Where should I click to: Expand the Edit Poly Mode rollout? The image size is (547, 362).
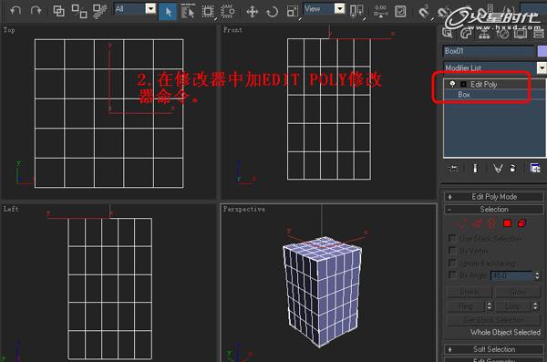[493, 197]
